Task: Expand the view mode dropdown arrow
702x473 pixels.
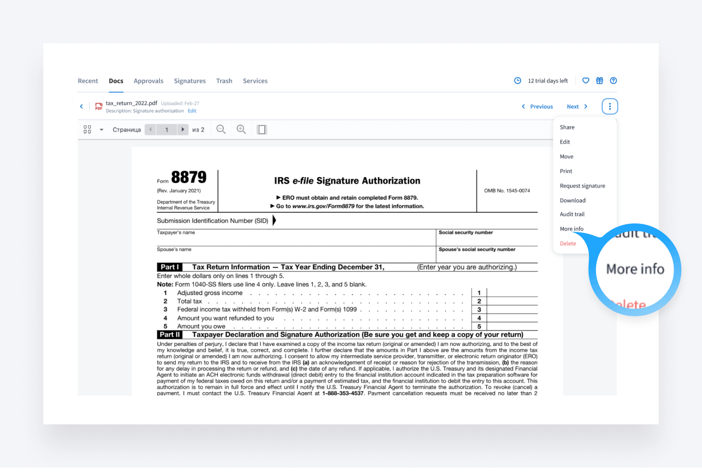Action: pyautogui.click(x=102, y=130)
